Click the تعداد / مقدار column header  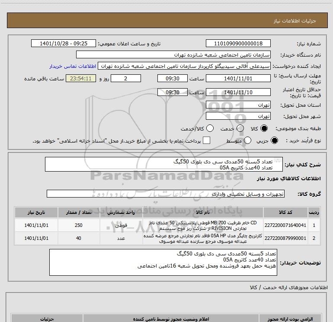click(x=79, y=212)
